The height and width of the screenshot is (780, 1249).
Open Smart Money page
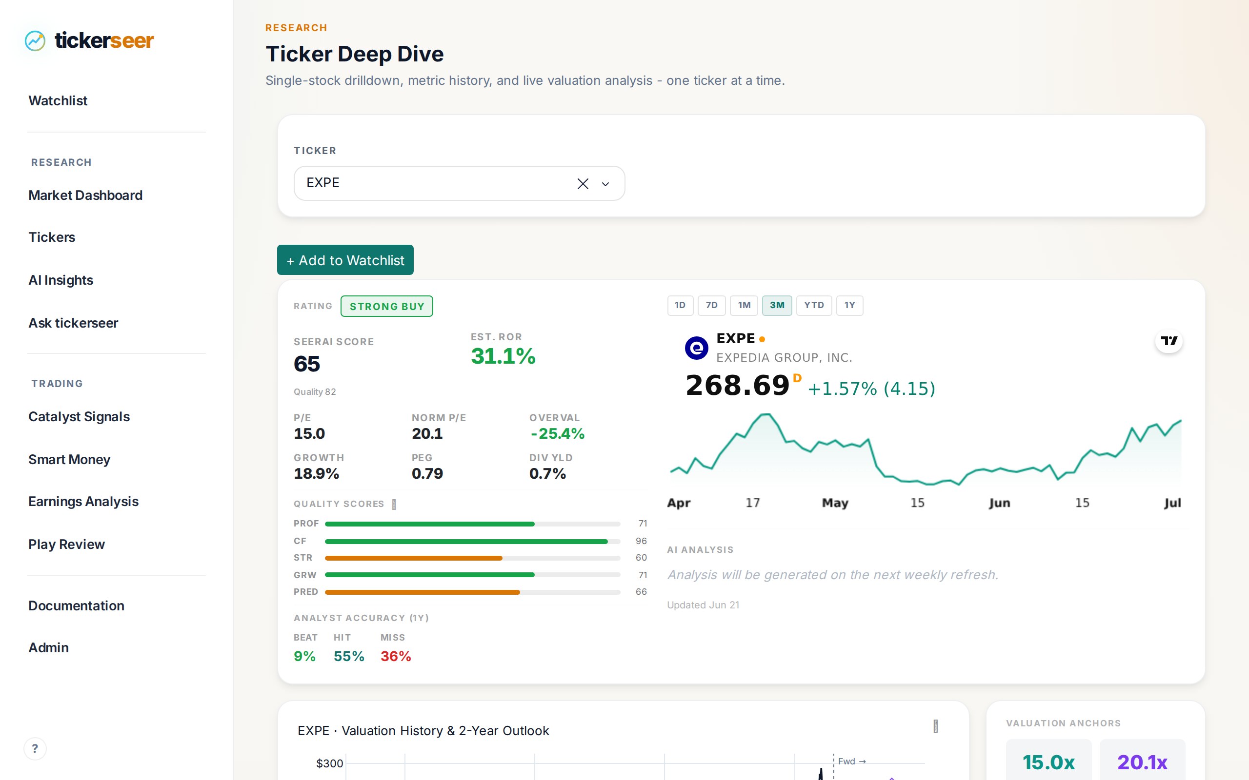(x=69, y=460)
